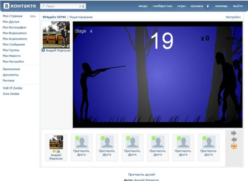Open 'Мои Сообщения' in the left sidebar
Image resolution: width=248 pixels, height=181 pixels.
coord(14,44)
